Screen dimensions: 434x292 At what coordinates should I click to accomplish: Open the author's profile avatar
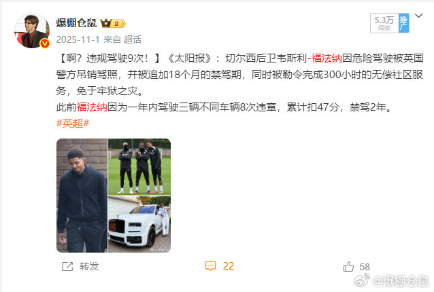[x=32, y=31]
